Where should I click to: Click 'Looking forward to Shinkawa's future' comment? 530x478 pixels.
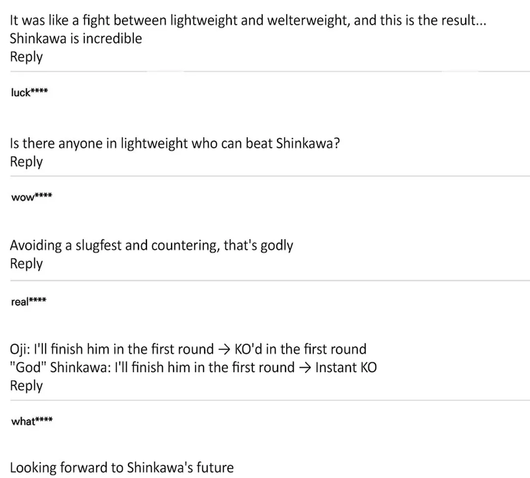click(122, 468)
